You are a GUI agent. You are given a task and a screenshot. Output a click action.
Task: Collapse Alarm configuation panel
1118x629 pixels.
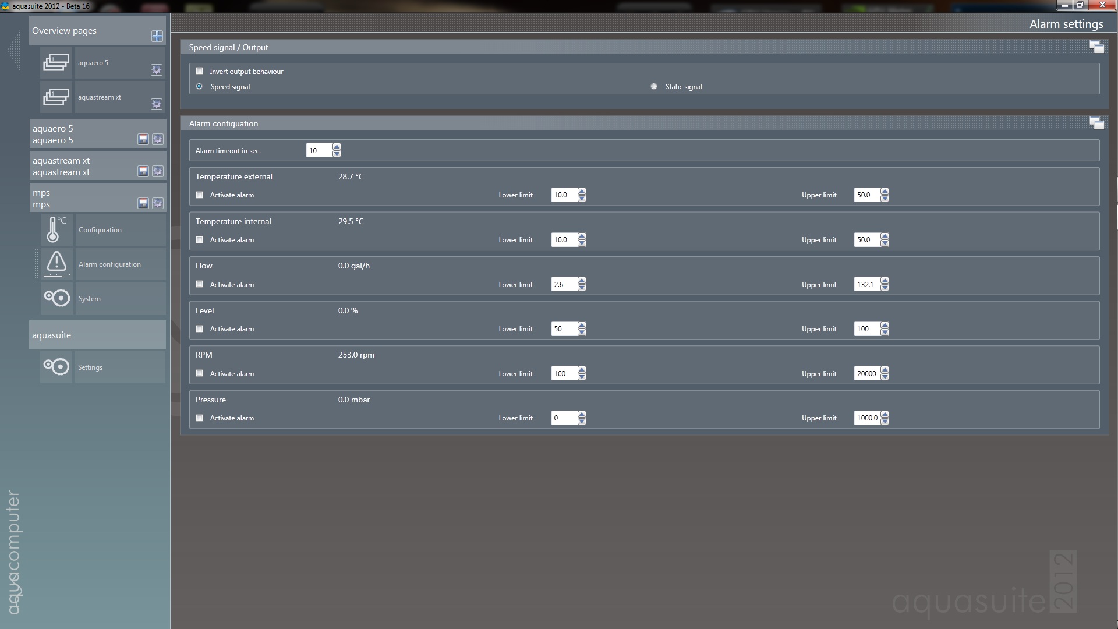pos(1096,123)
